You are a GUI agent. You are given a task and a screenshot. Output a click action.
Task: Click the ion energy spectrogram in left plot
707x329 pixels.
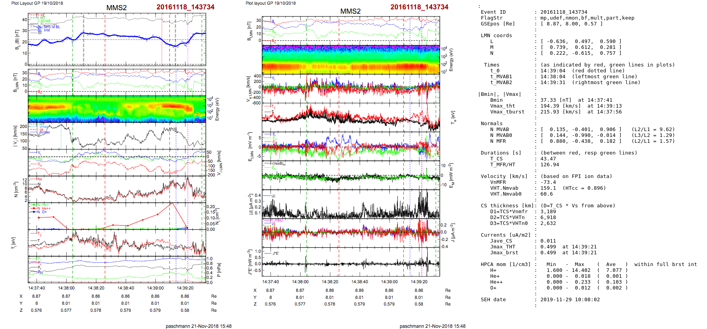pos(117,109)
